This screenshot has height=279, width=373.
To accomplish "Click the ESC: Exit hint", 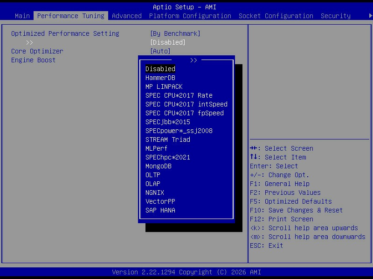I will [x=266, y=246].
